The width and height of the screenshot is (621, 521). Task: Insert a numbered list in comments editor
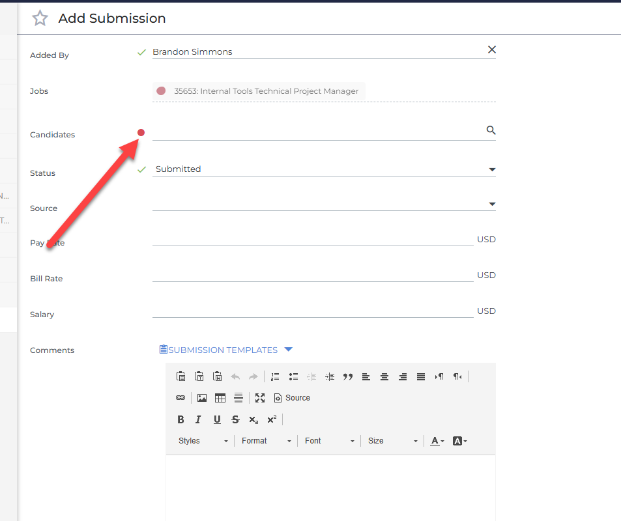275,376
